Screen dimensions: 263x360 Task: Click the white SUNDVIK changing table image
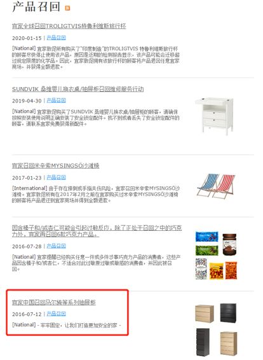215,116
